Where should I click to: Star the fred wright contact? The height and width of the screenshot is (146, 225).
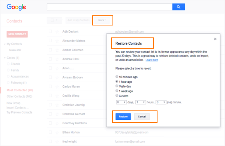[57, 142]
